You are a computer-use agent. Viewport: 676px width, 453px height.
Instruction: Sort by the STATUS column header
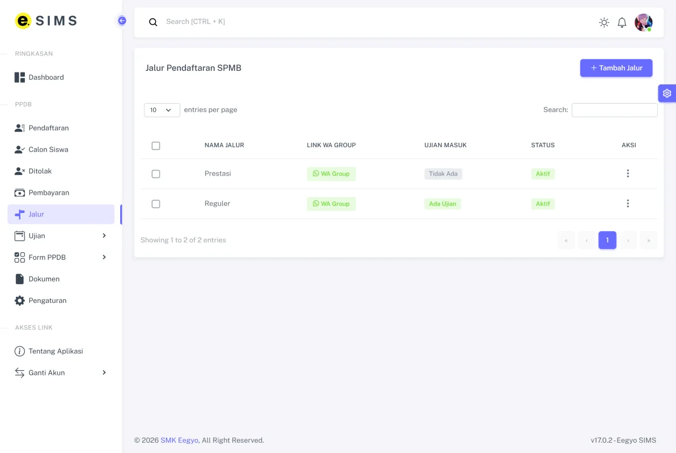543,146
